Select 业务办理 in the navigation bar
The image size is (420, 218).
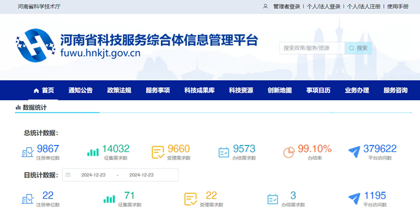click(357, 91)
